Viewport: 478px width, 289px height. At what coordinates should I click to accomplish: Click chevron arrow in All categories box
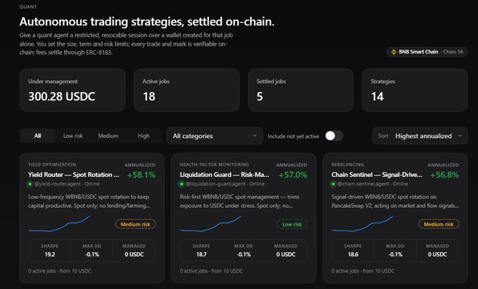coord(255,136)
